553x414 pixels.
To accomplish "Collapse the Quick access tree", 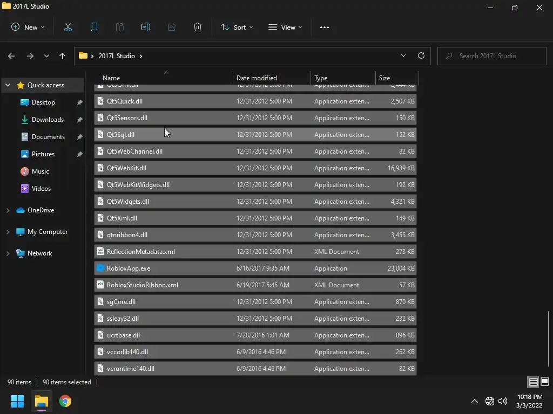I will [8, 85].
